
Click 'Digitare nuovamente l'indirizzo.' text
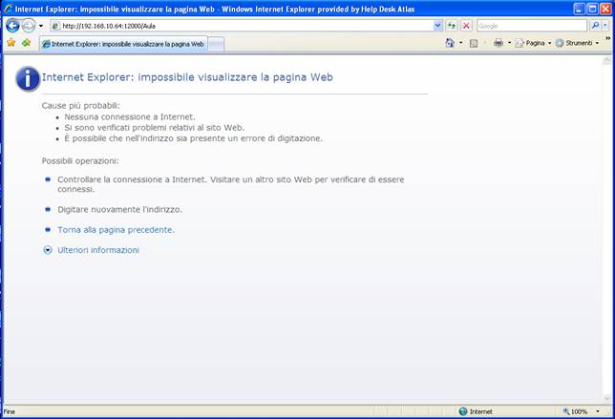[119, 209]
